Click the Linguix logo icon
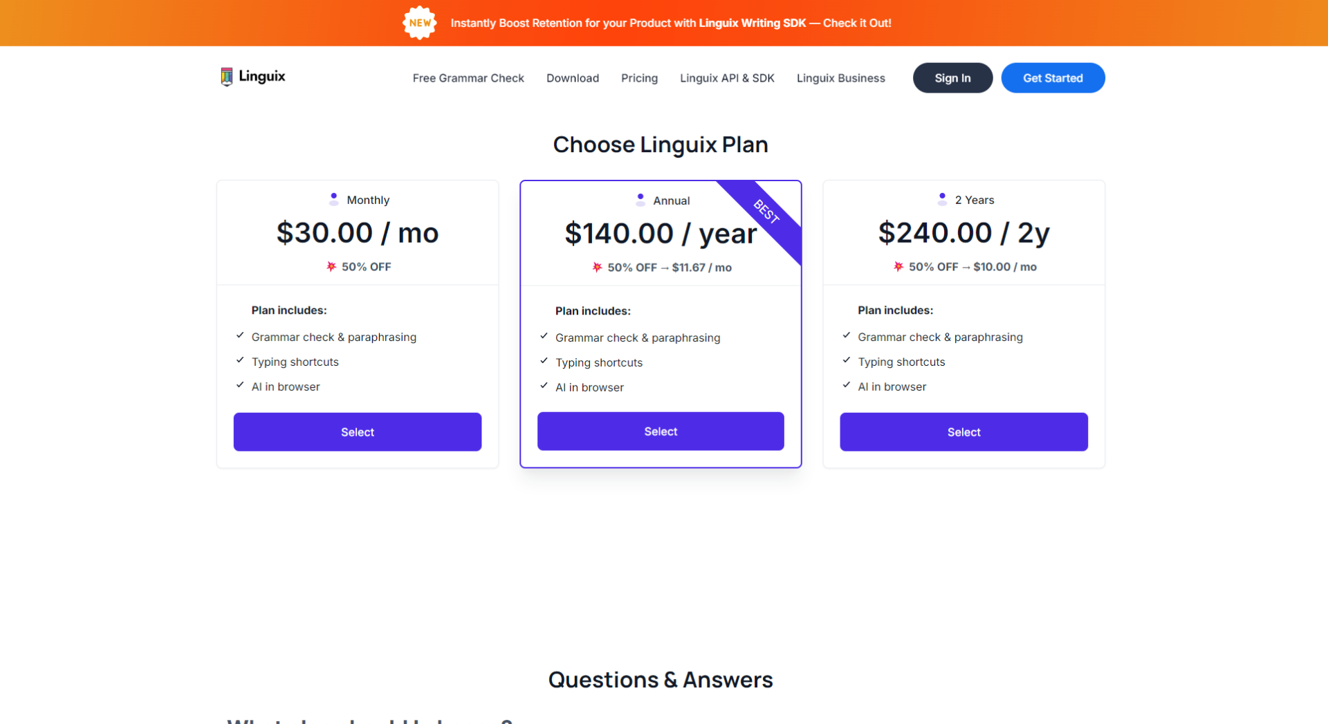Image resolution: width=1328 pixels, height=724 pixels. pyautogui.click(x=226, y=77)
